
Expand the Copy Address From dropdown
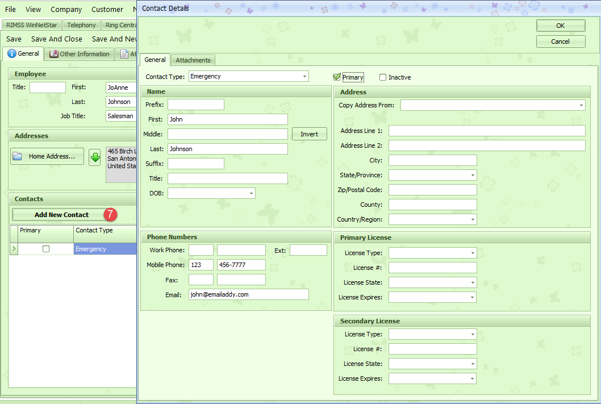pos(581,105)
